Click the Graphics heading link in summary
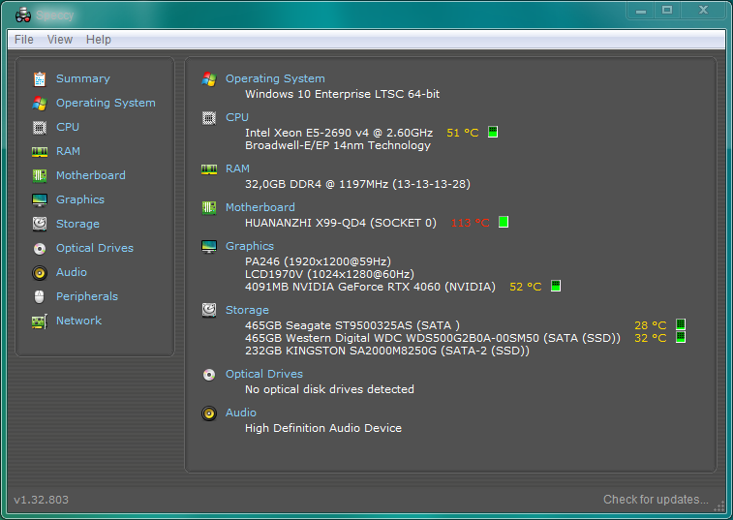This screenshot has height=520, width=733. point(250,246)
